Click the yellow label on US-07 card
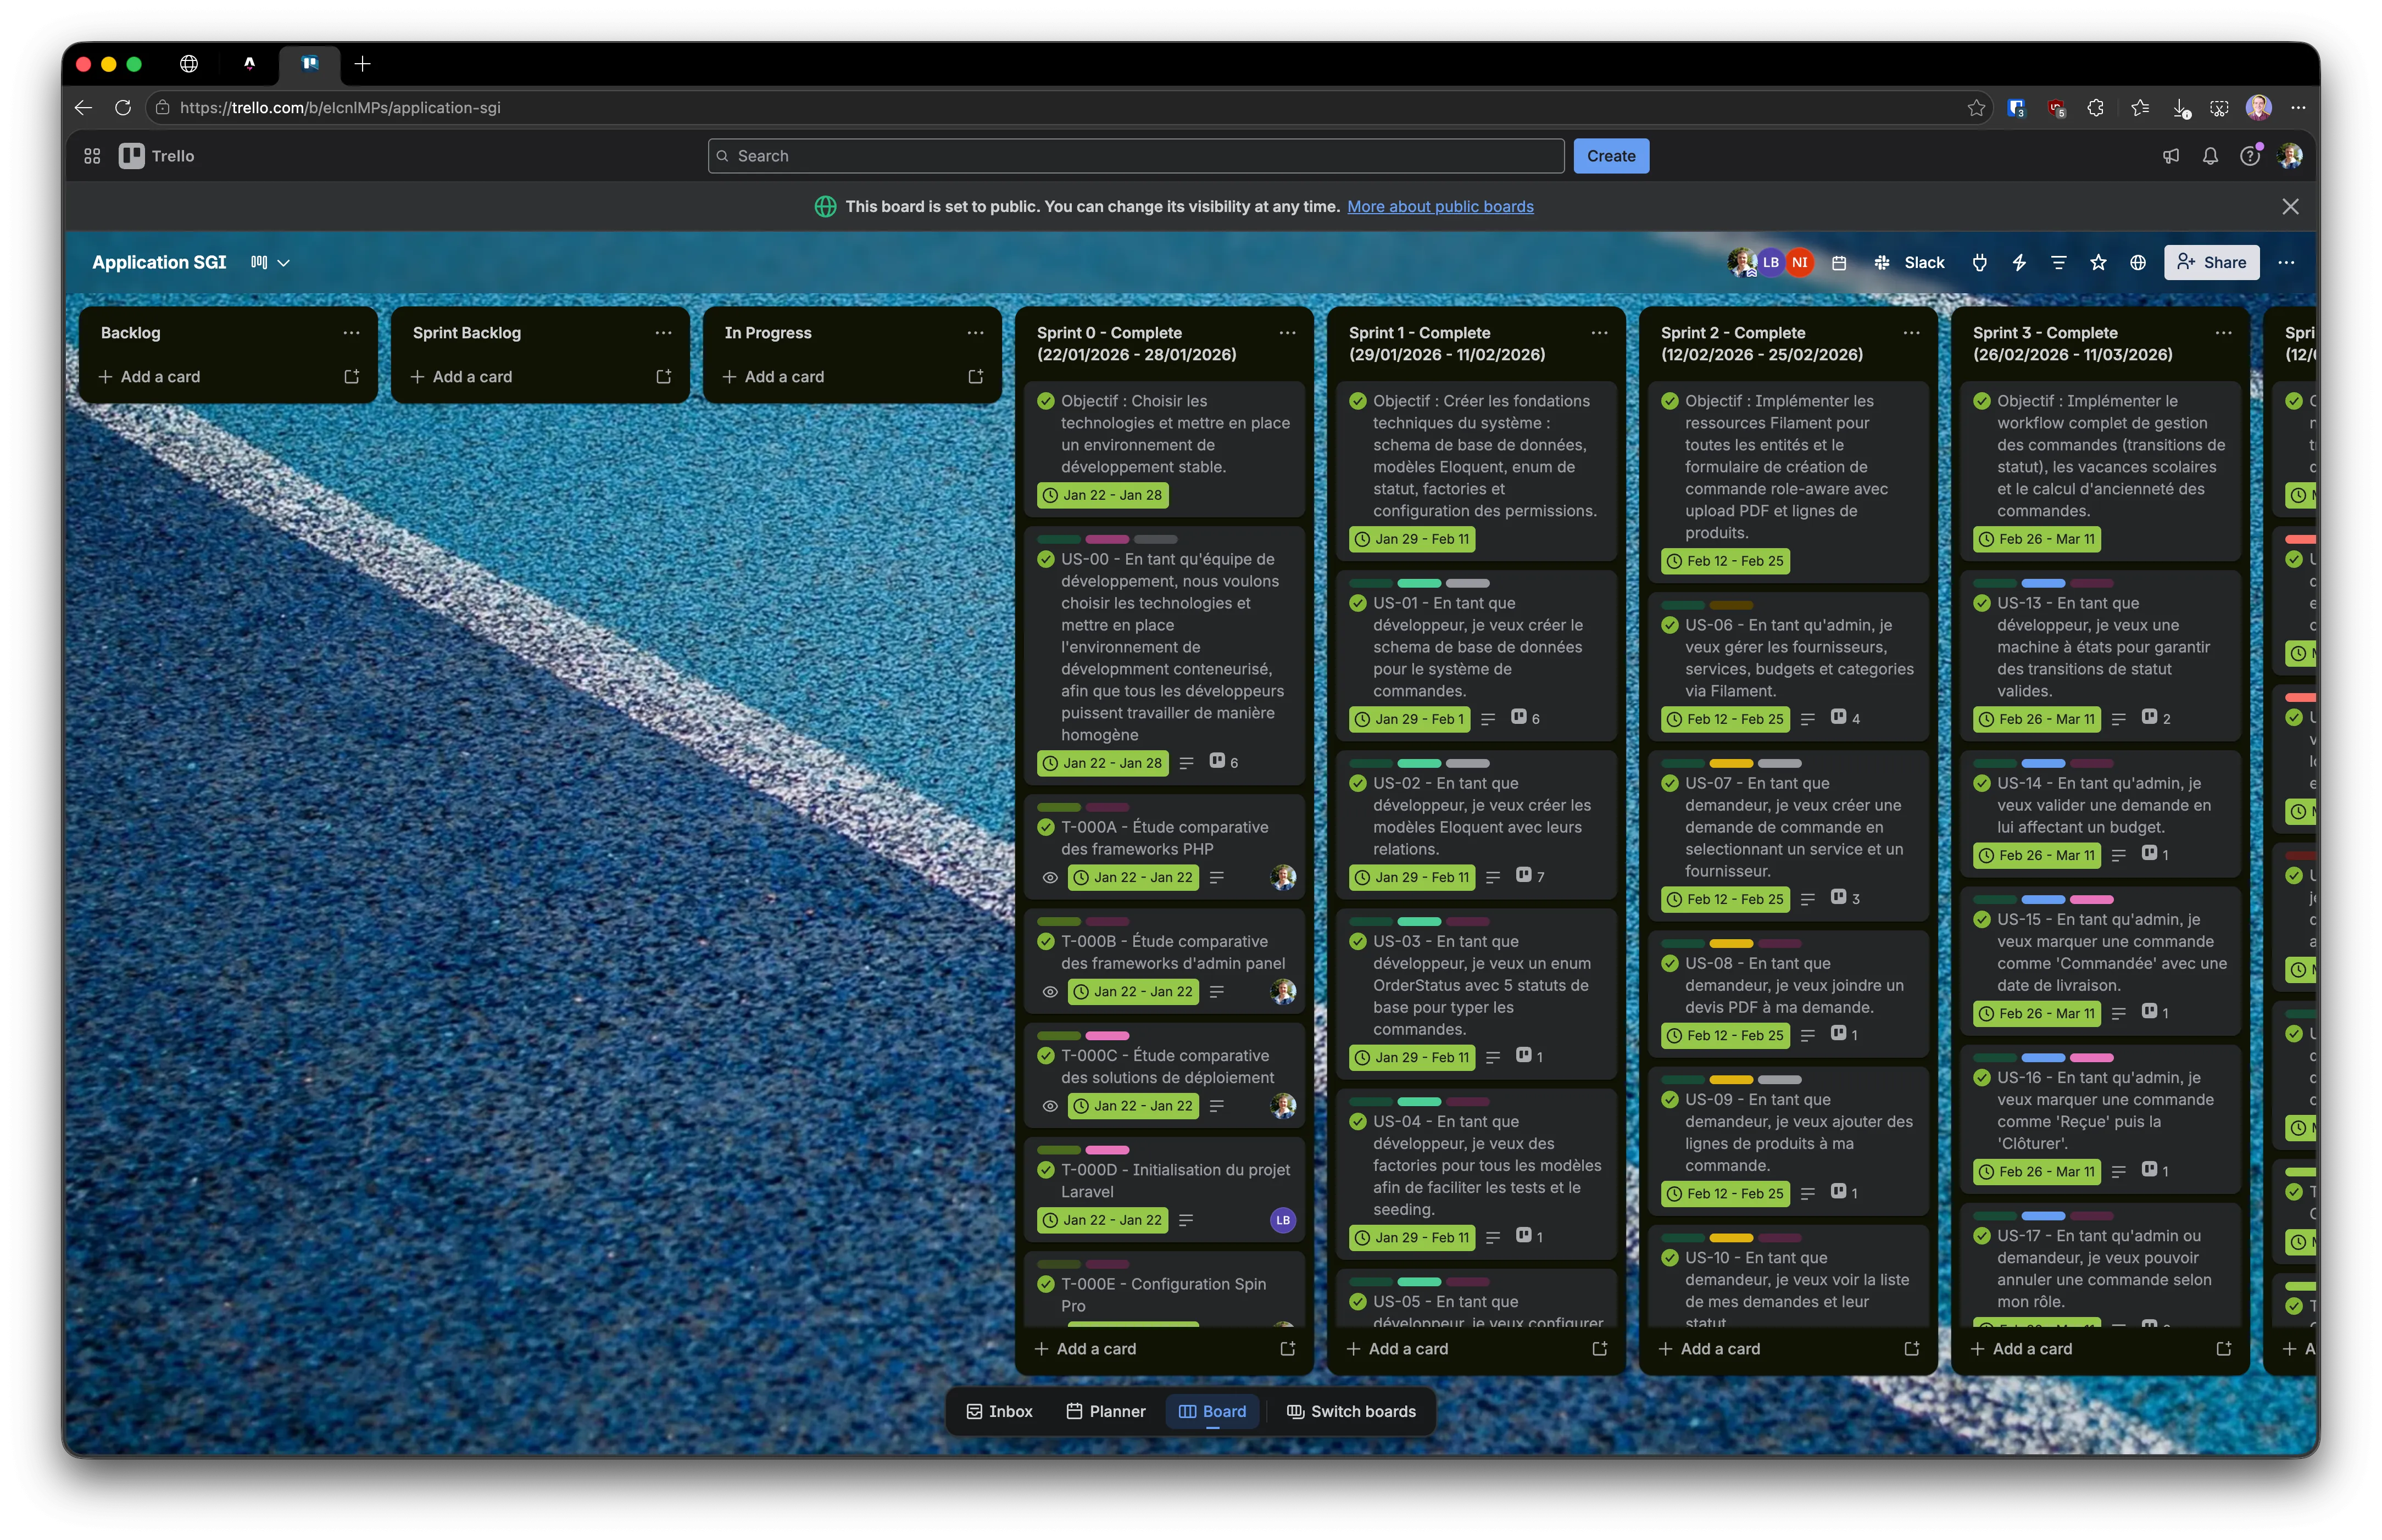Viewport: 2382px width, 1540px height. tap(1731, 764)
